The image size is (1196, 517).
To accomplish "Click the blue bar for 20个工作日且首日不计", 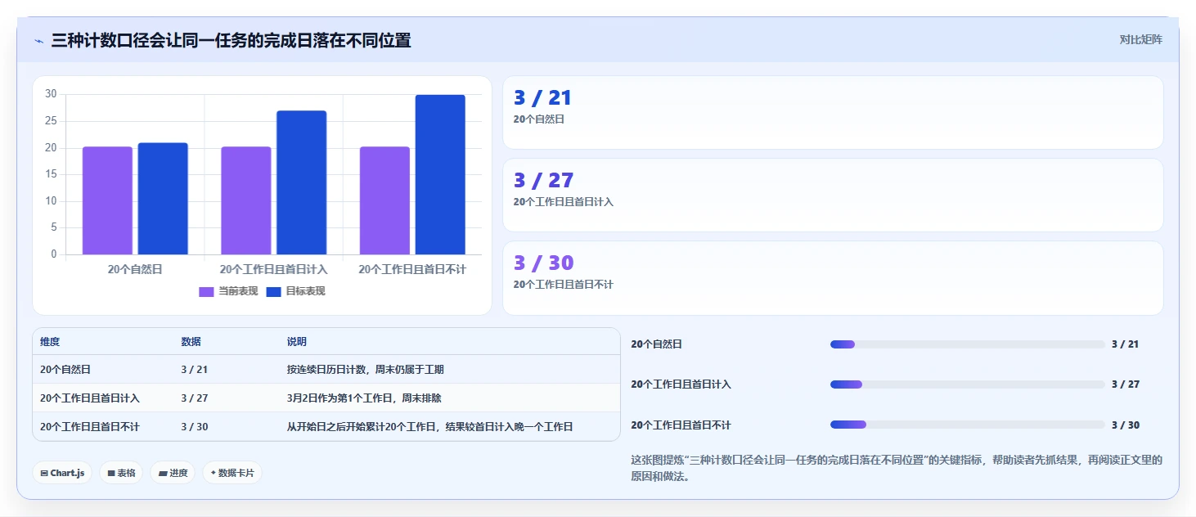I will pyautogui.click(x=440, y=174).
